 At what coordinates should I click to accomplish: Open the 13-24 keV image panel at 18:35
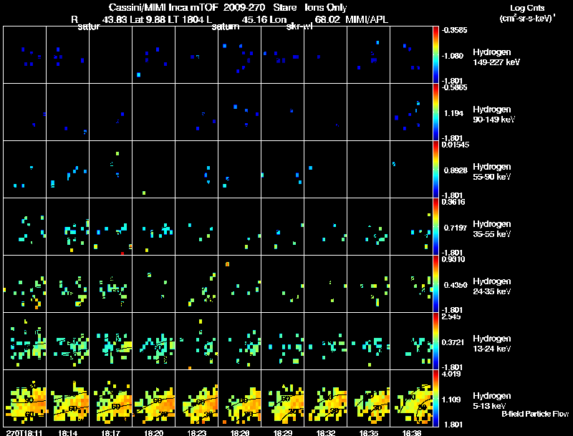tap(369, 341)
